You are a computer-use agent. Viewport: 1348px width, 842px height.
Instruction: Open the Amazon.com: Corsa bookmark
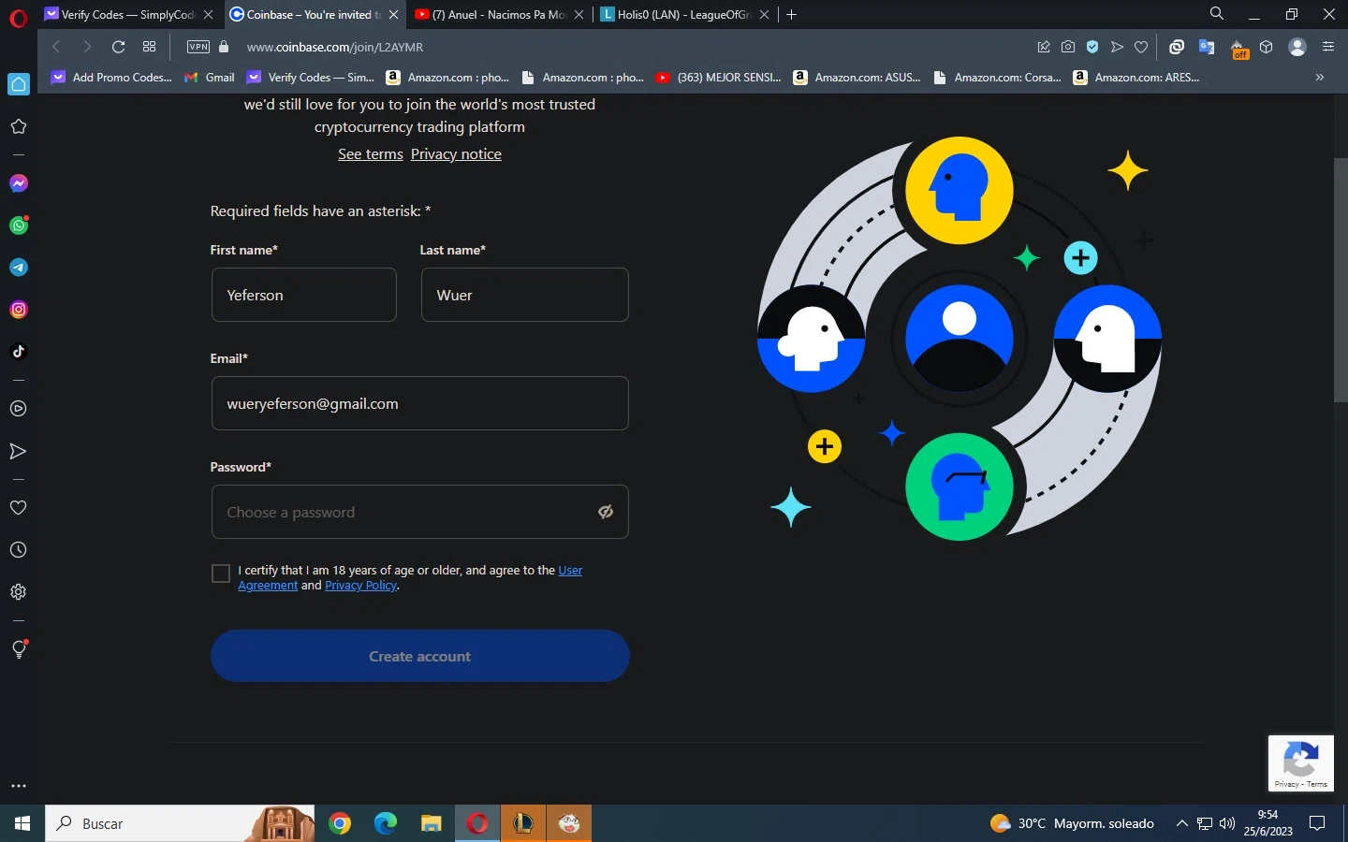(x=998, y=78)
